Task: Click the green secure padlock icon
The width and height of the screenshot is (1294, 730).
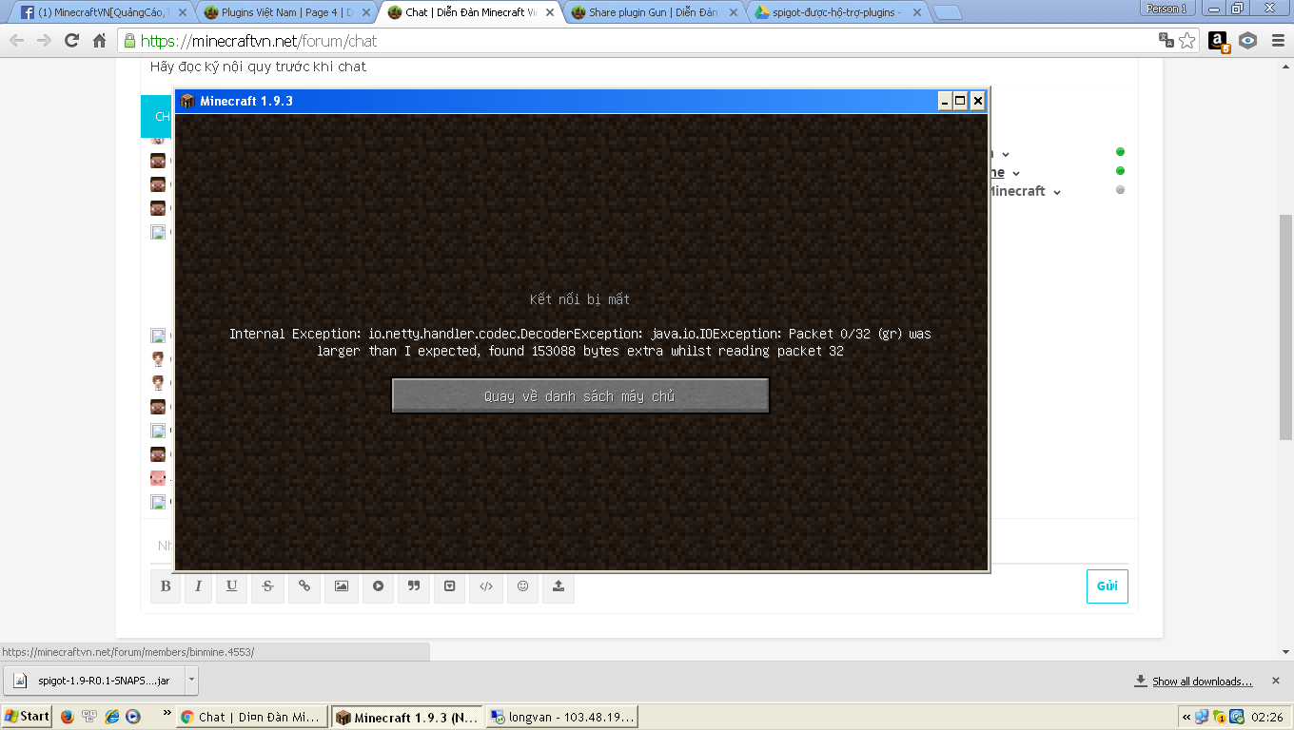Action: click(x=129, y=41)
